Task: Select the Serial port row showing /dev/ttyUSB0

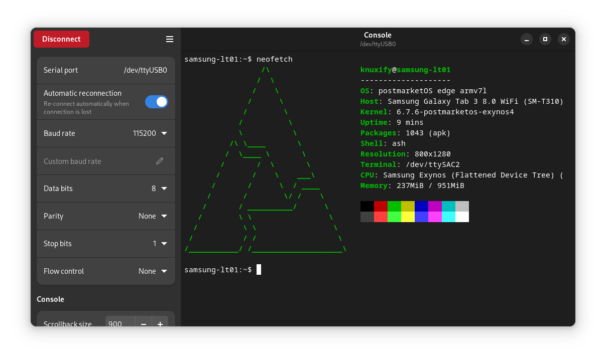Action: tap(105, 70)
